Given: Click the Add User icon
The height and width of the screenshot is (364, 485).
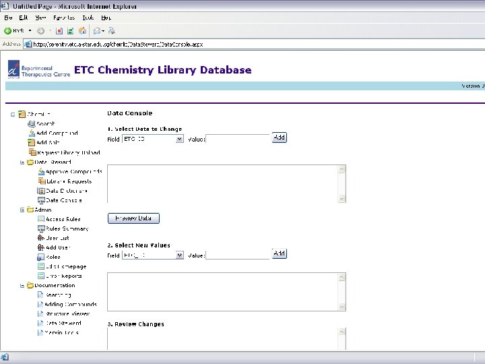Looking at the screenshot, I should [x=41, y=247].
